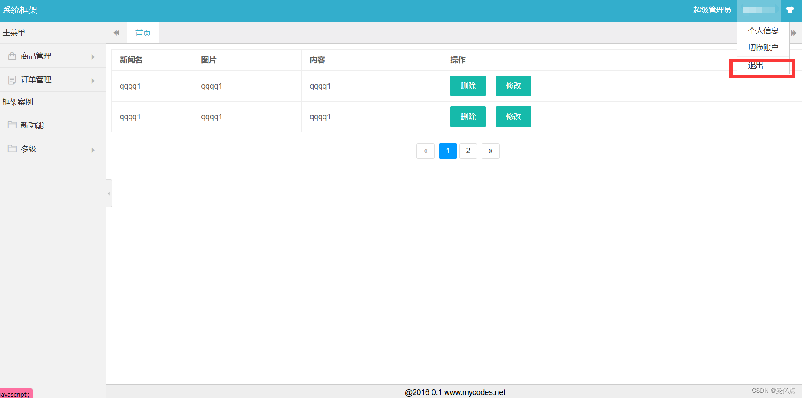Go to next page with » button
802x398 pixels.
point(491,151)
